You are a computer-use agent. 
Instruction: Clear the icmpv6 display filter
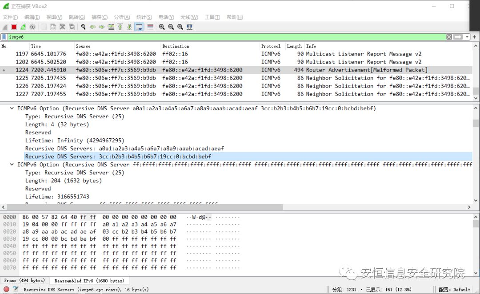pyautogui.click(x=449, y=37)
